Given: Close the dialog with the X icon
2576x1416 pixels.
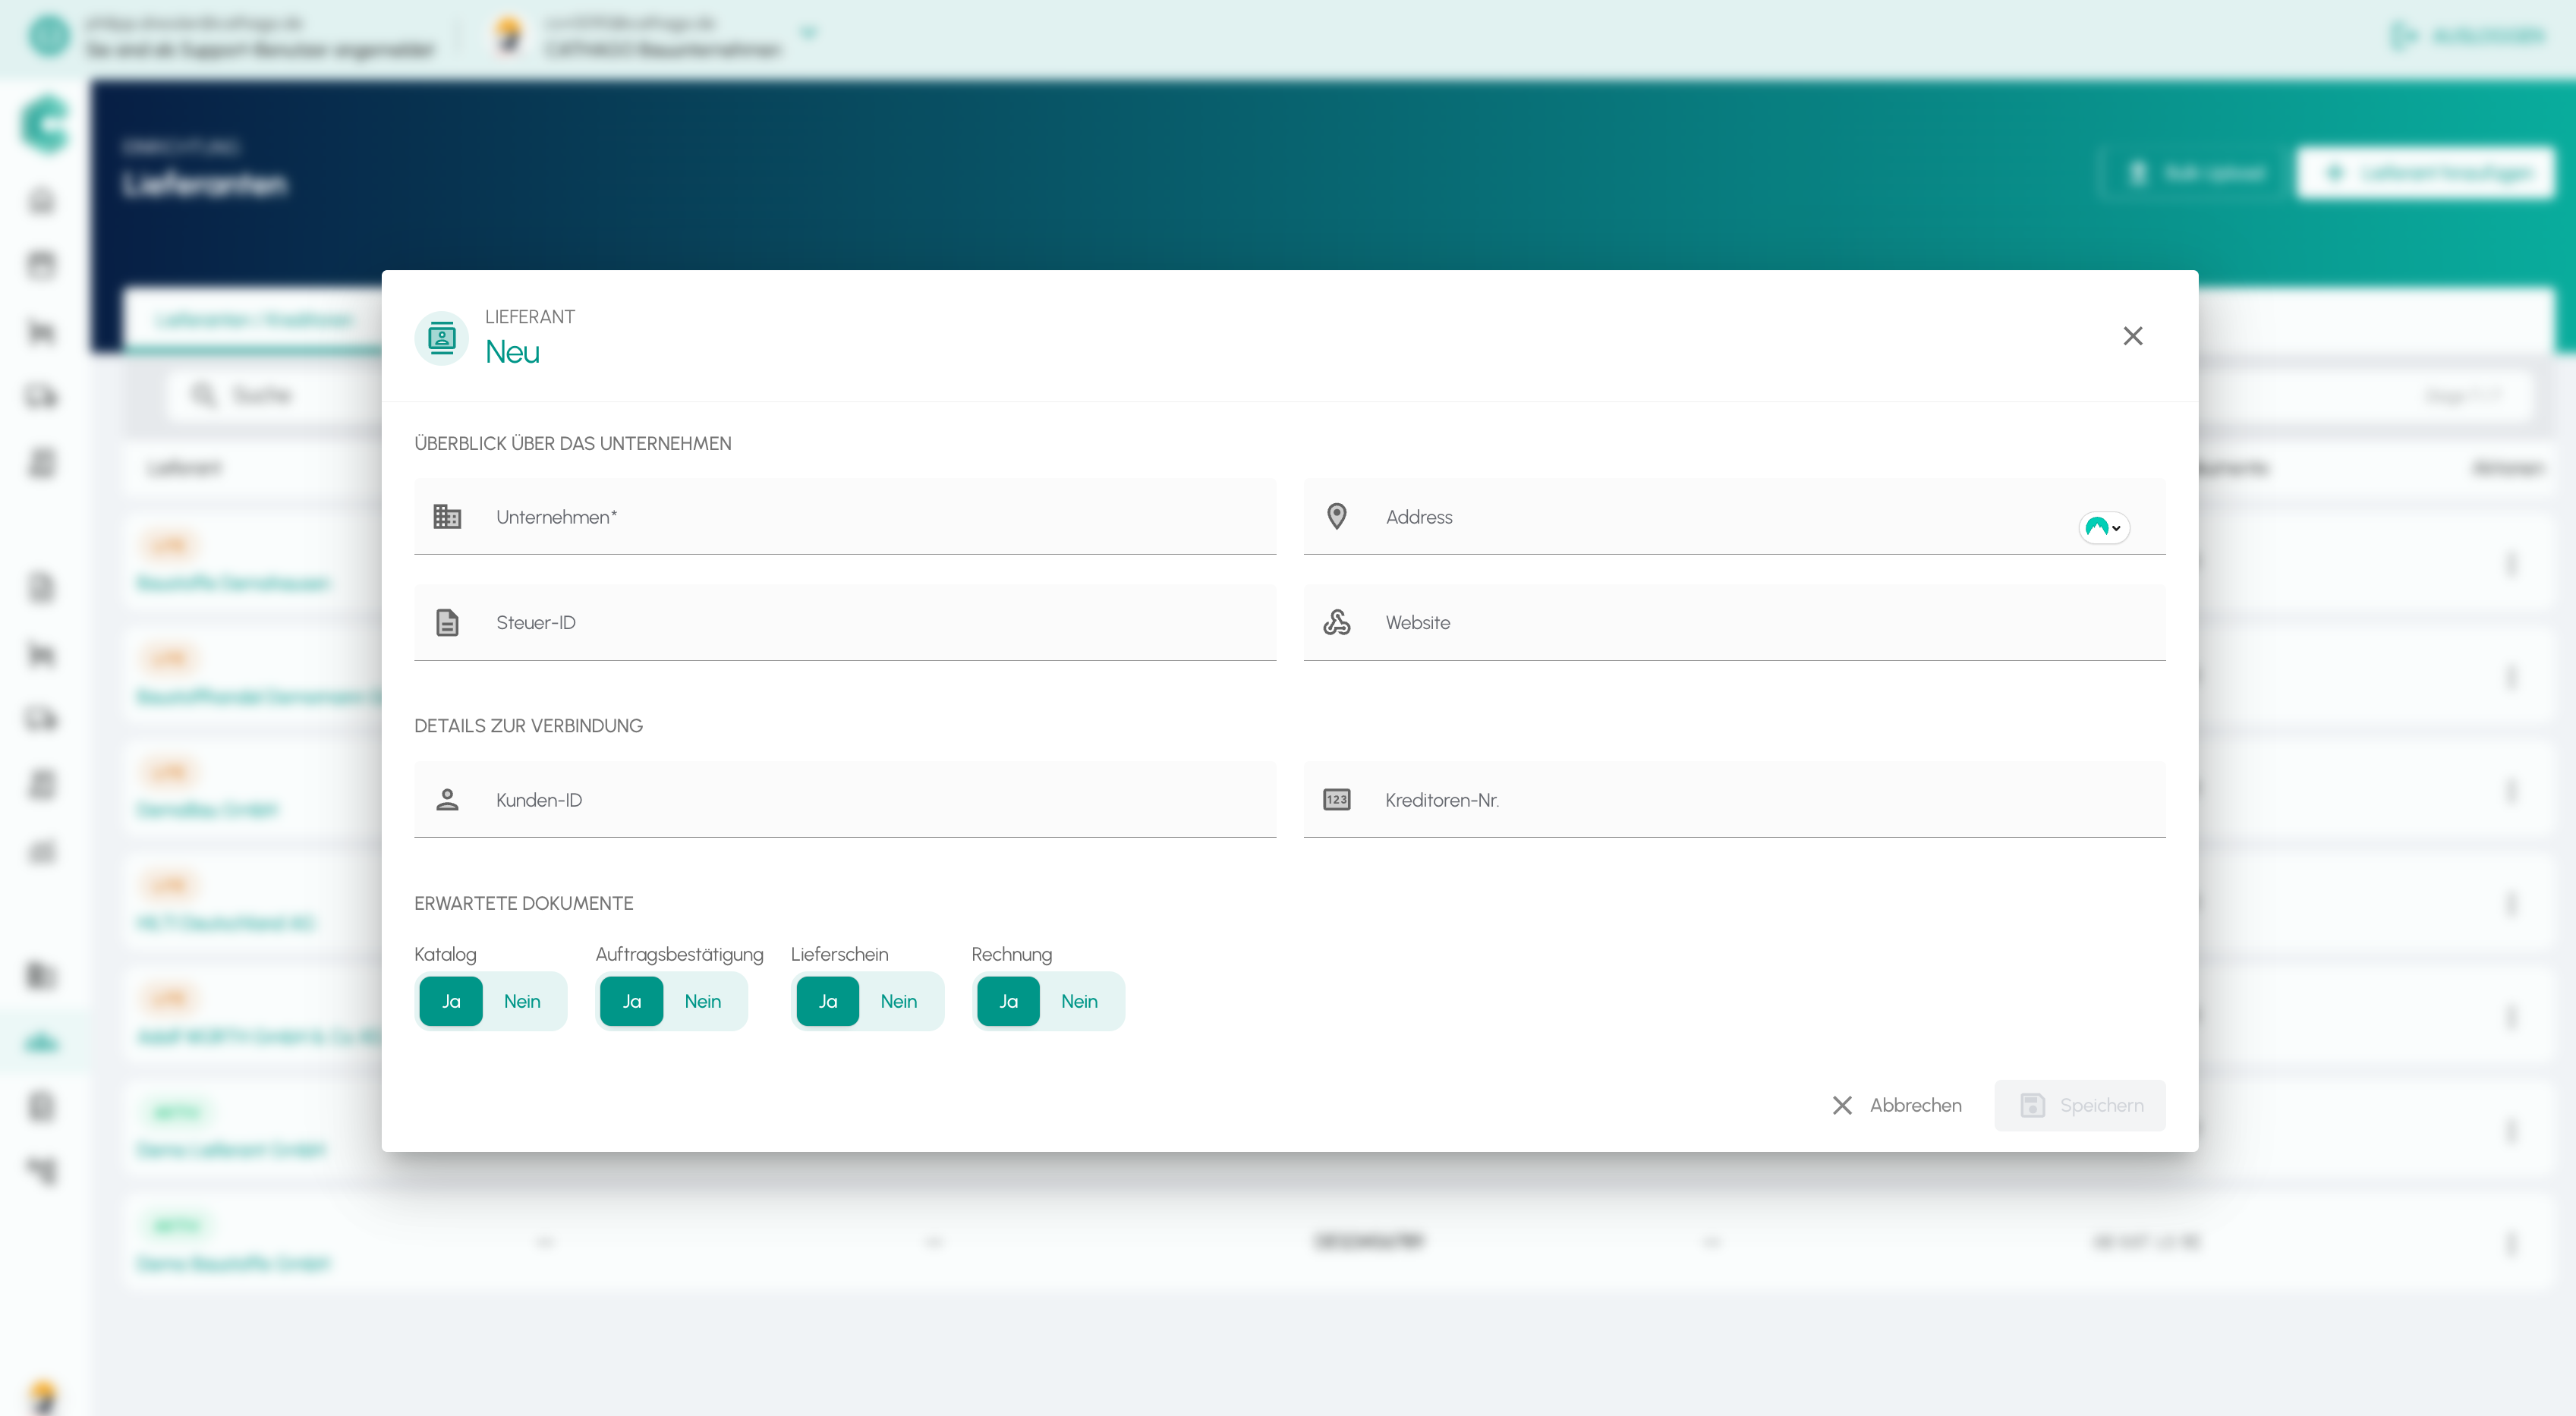Looking at the screenshot, I should coord(2132,336).
